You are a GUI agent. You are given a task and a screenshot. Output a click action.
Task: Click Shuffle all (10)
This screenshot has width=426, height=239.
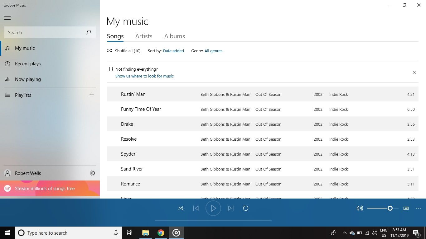pyautogui.click(x=124, y=51)
